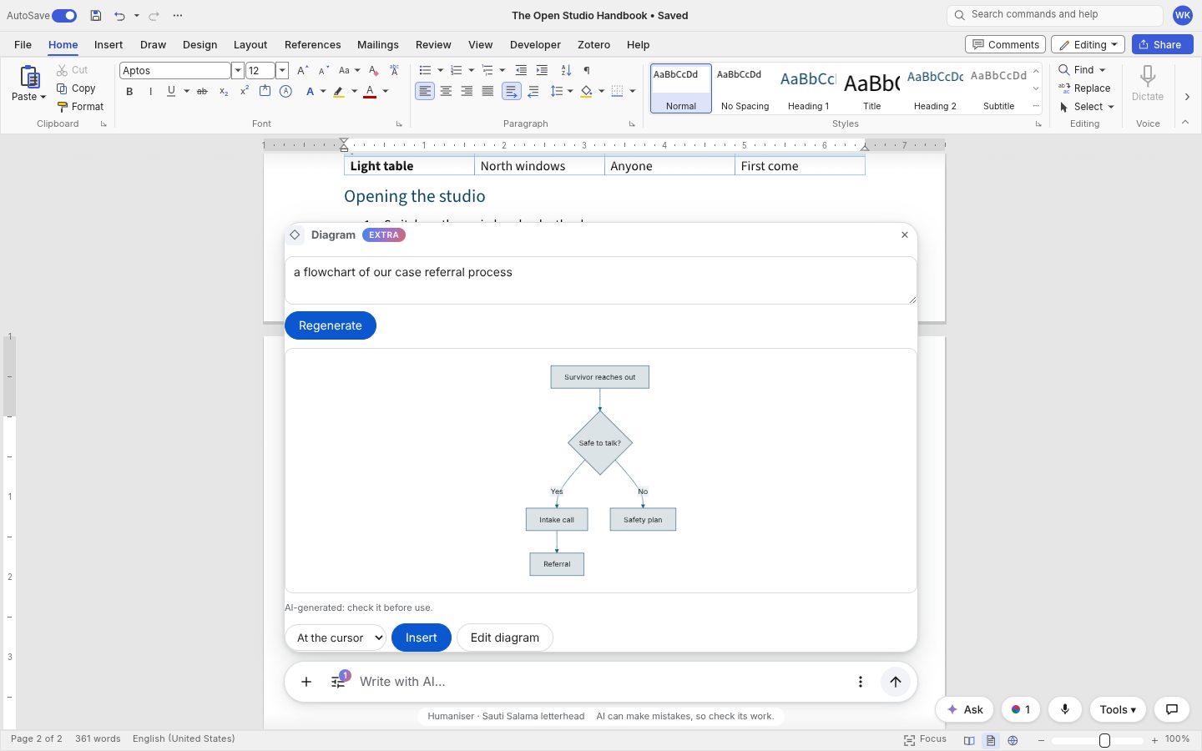Toggle the AutoSave switch

tap(64, 15)
